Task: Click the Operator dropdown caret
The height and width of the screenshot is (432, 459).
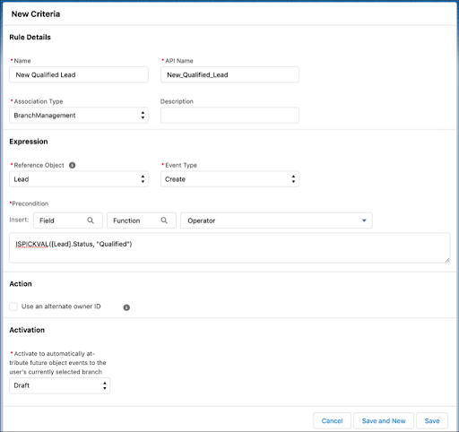Action: click(x=364, y=220)
